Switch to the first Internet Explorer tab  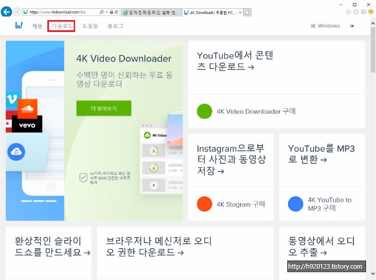151,13
